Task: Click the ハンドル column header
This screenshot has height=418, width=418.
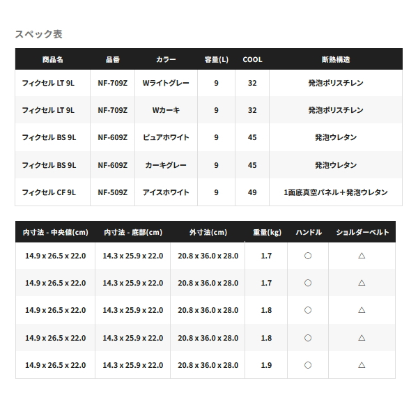Action: [308, 233]
